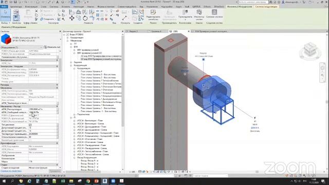Click the Rotate tool circular arrow icon
This screenshot has height=185, width=329.
[85, 18]
